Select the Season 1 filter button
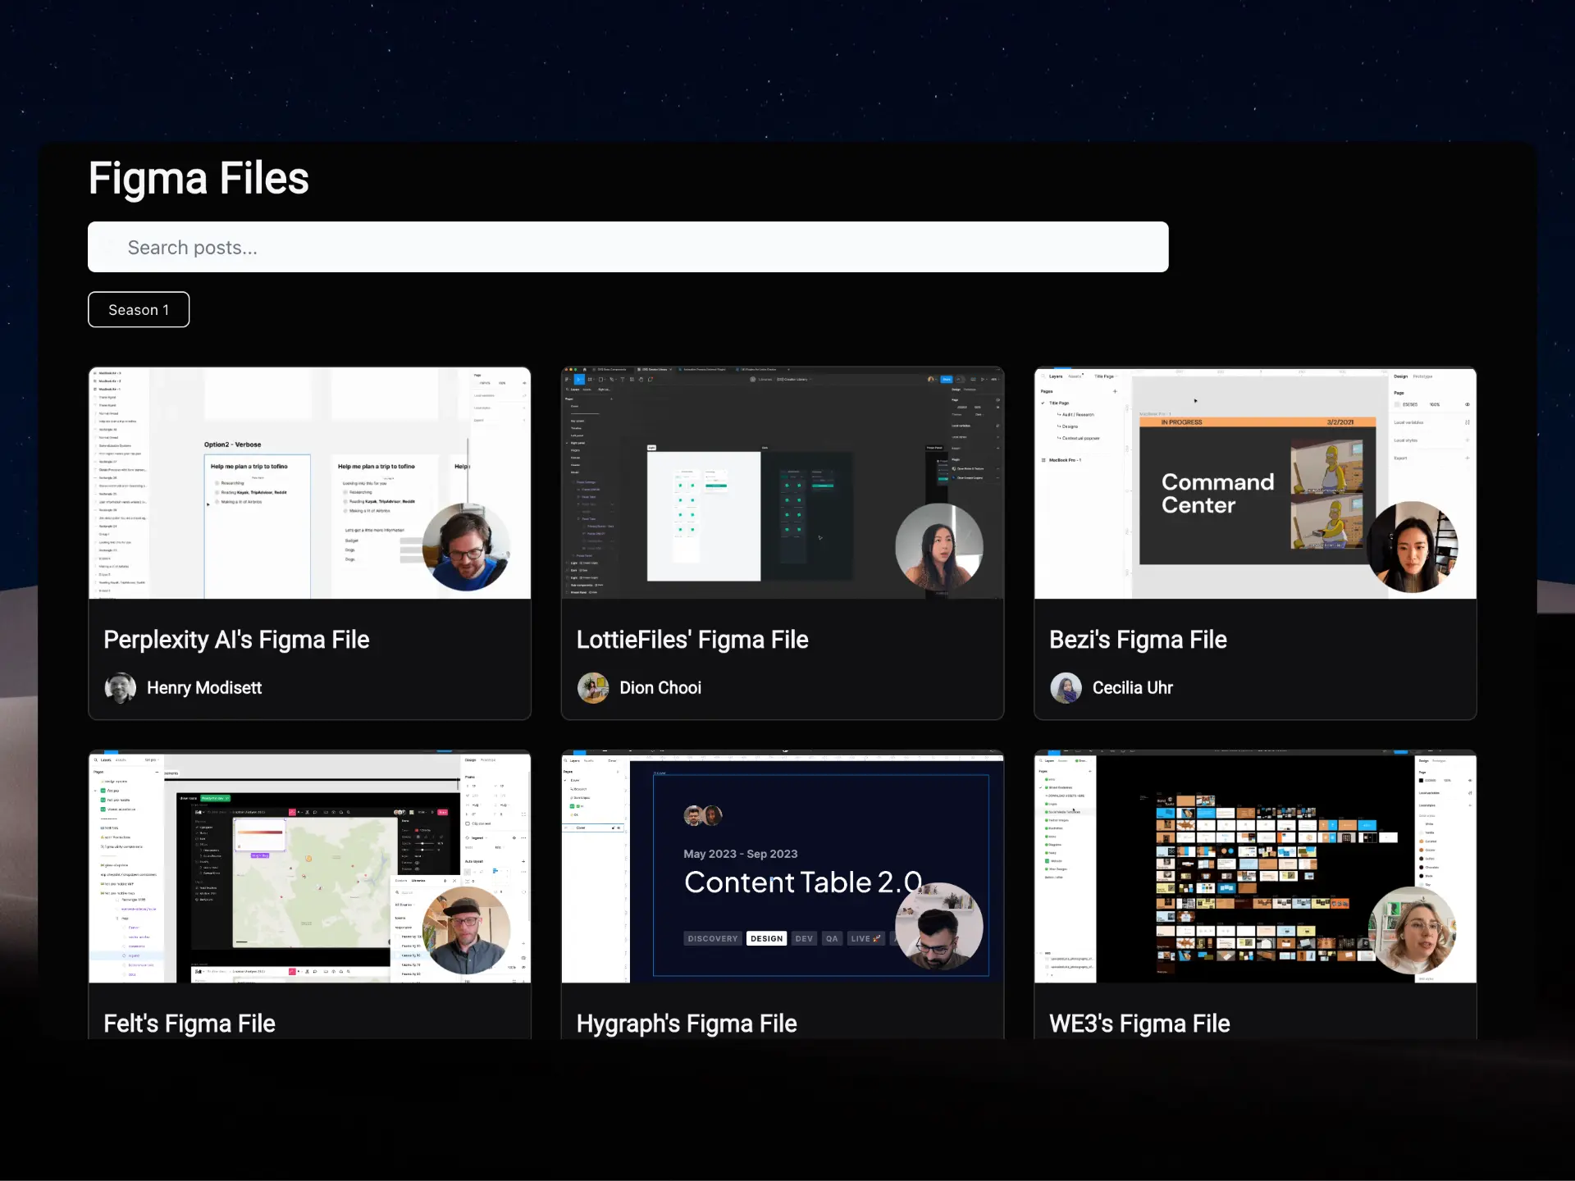 point(139,310)
